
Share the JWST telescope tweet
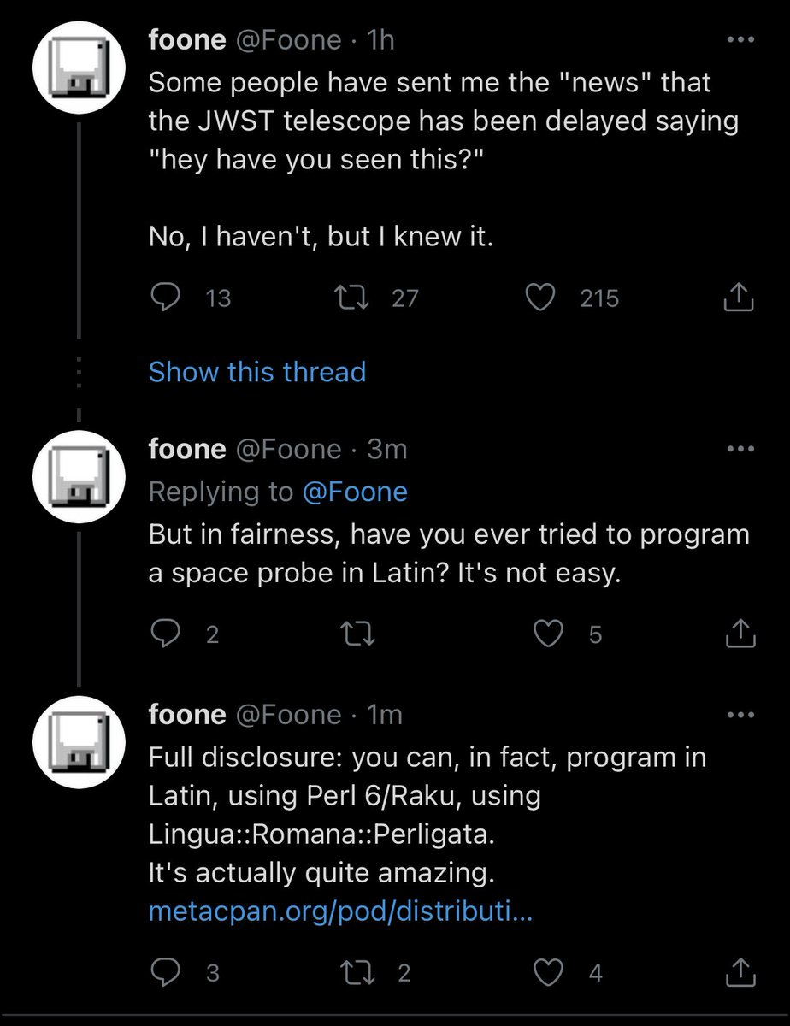(x=738, y=298)
